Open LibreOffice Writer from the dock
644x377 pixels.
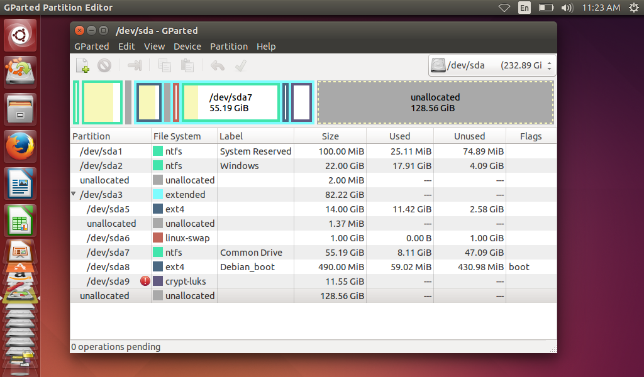tap(20, 183)
